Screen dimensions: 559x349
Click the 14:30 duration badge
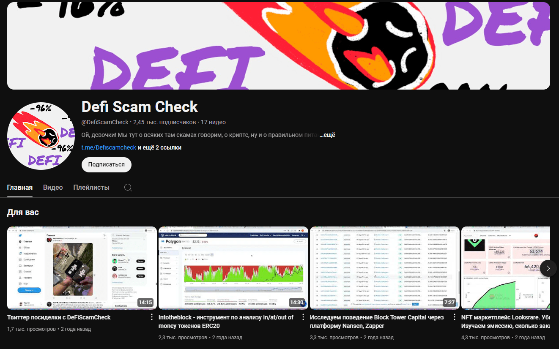296,303
